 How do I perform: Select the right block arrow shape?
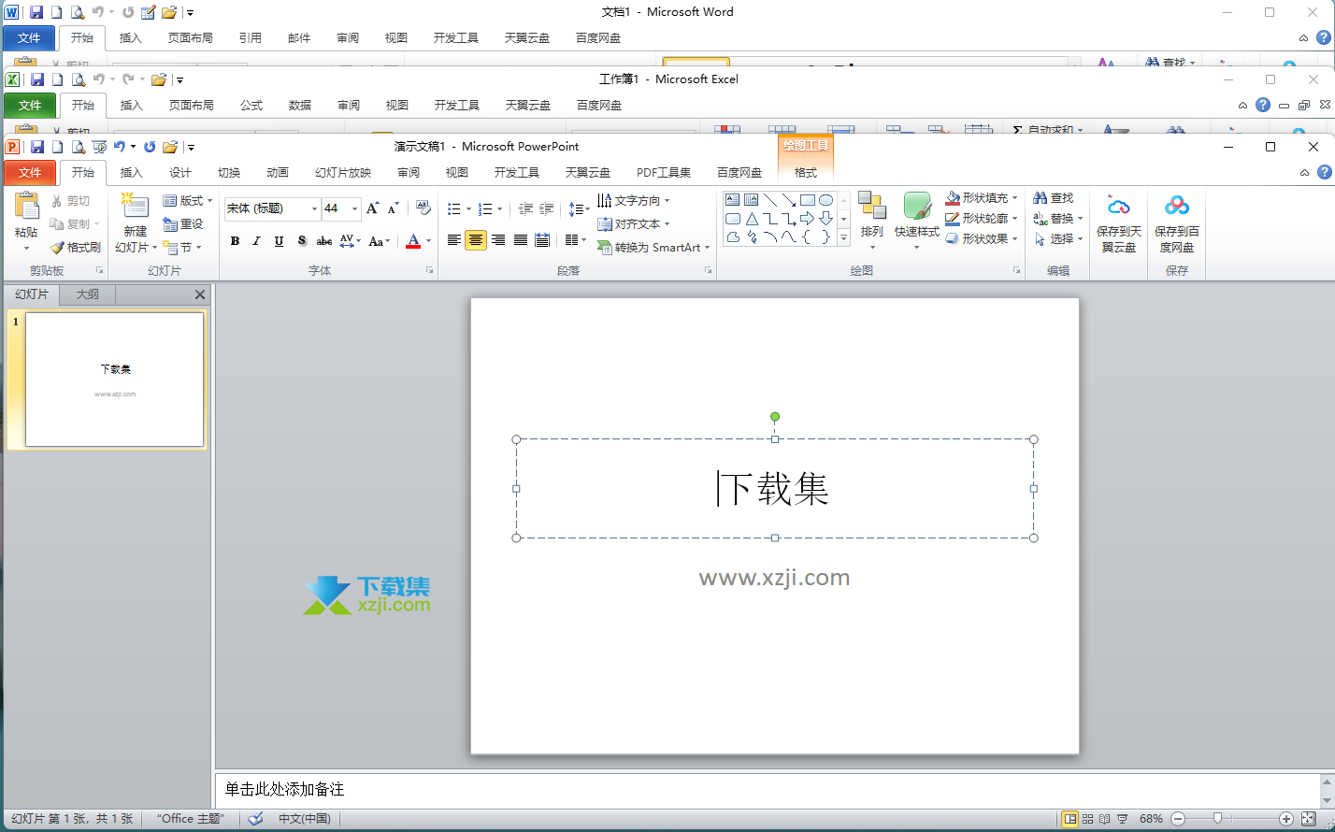tap(808, 219)
